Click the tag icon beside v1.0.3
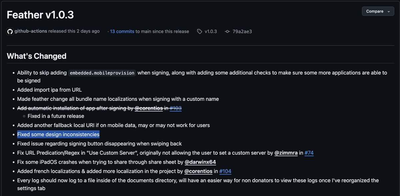Image resolution: width=400 pixels, height=196 pixels. tap(199, 31)
